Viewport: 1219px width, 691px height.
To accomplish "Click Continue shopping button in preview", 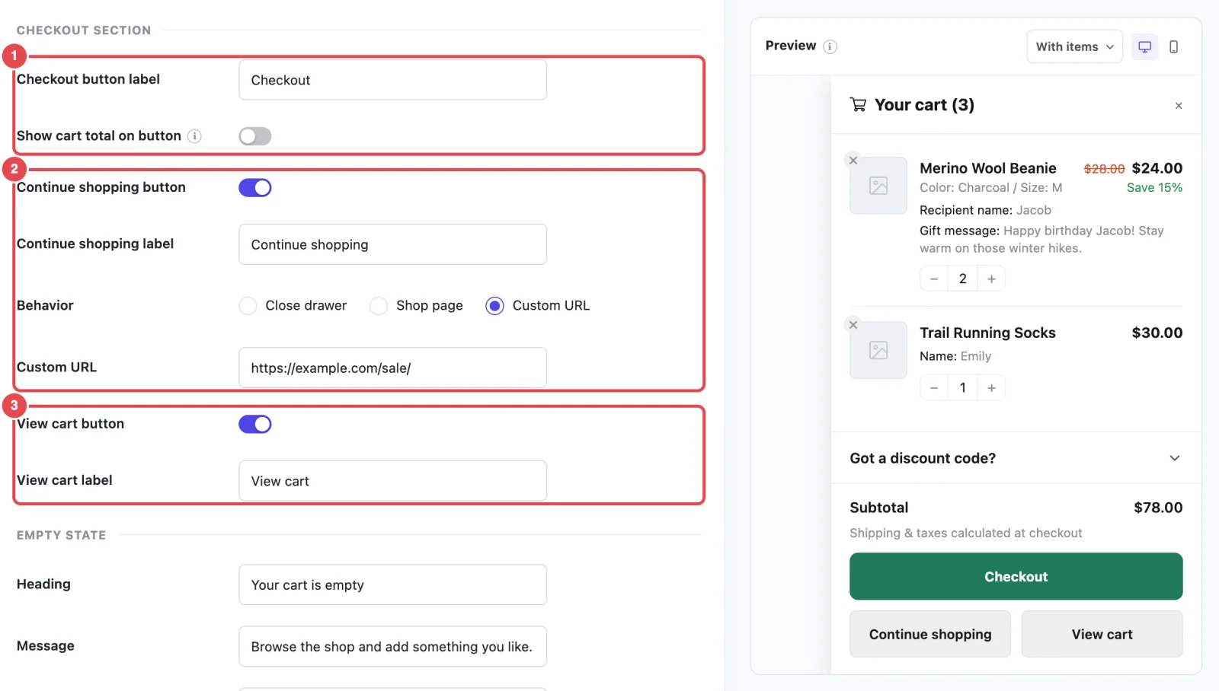I will click(x=930, y=634).
